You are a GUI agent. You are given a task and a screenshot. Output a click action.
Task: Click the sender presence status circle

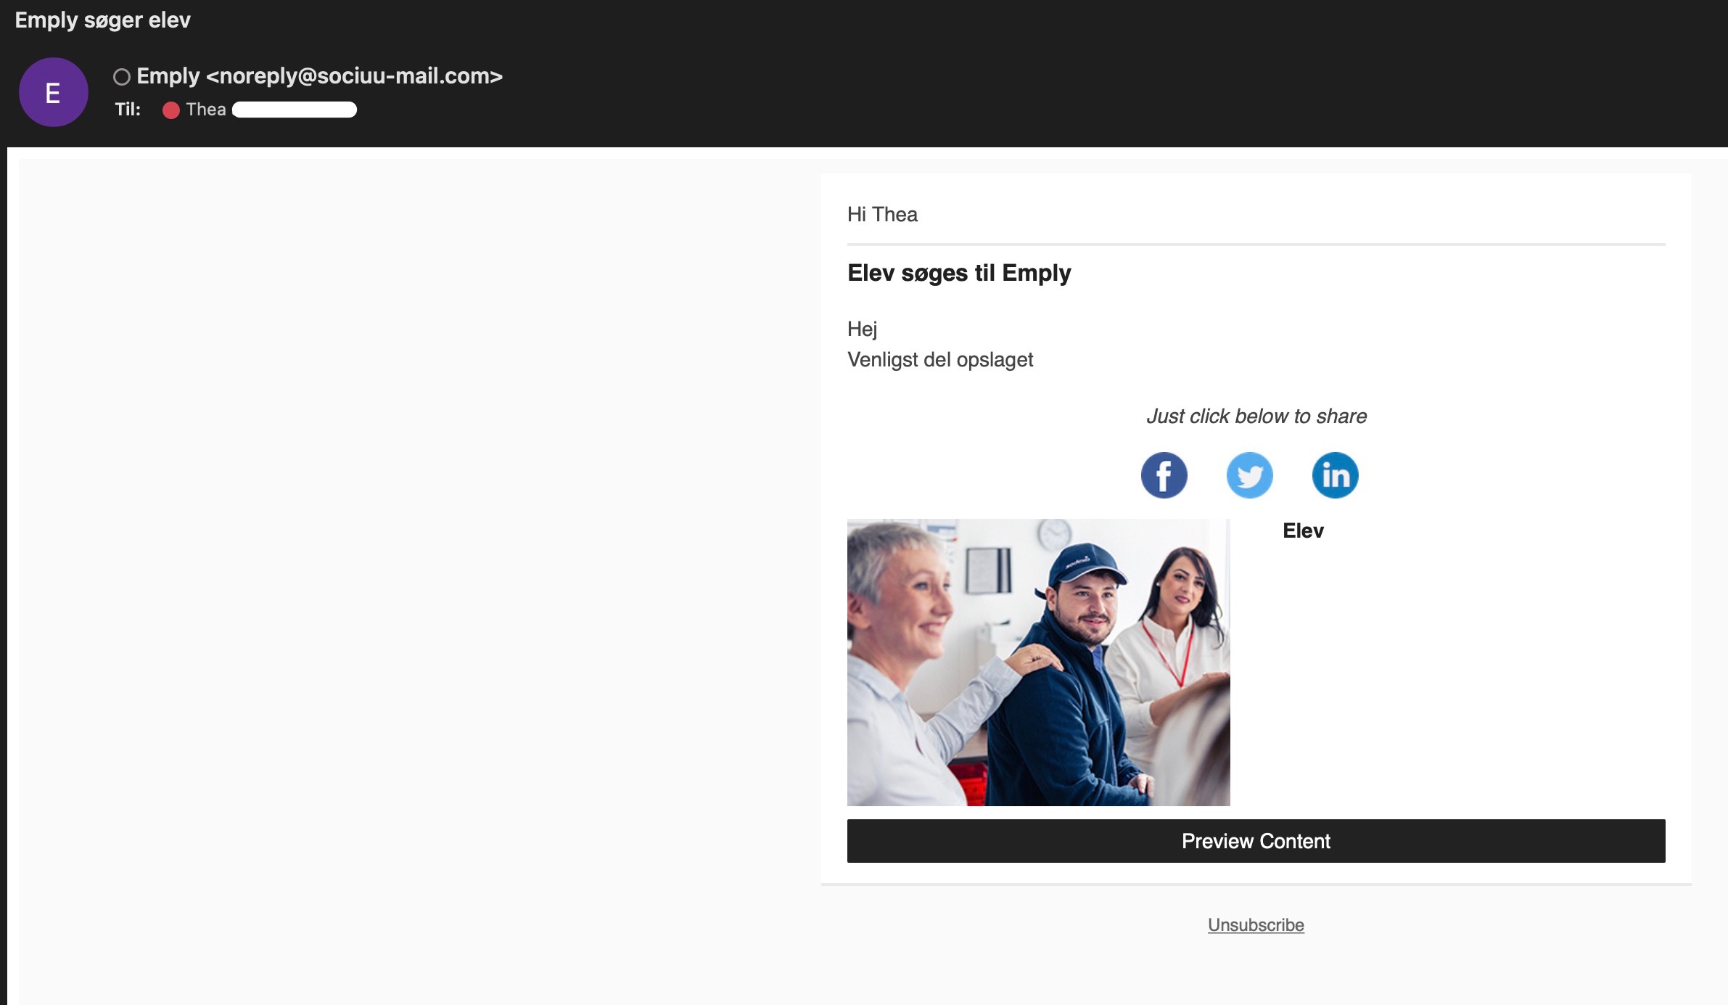click(122, 77)
